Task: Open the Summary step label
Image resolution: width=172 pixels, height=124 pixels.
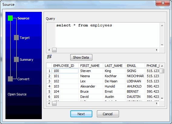Action: coord(26,60)
